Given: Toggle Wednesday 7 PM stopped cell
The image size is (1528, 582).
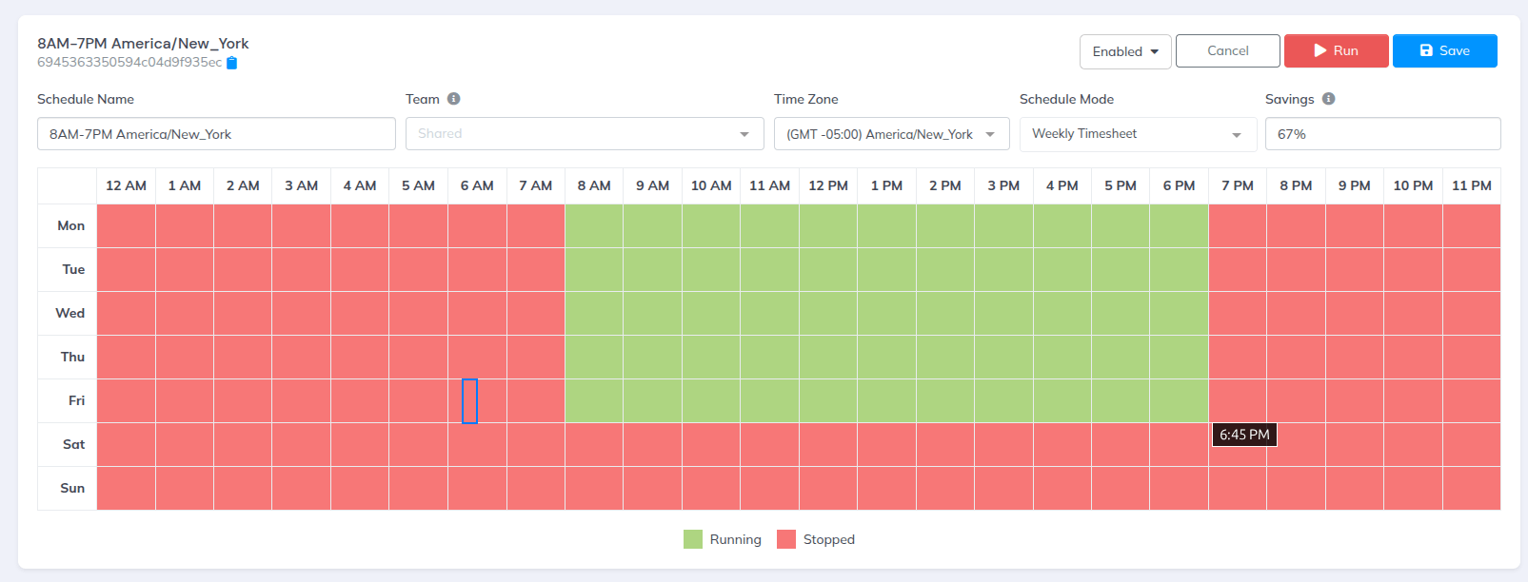Looking at the screenshot, I should click(x=1237, y=314).
